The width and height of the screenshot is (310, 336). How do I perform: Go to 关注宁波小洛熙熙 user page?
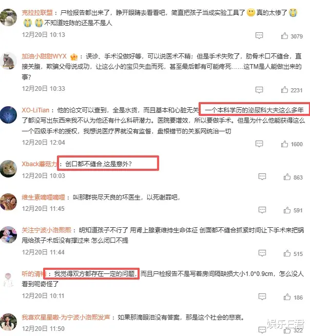46,230
